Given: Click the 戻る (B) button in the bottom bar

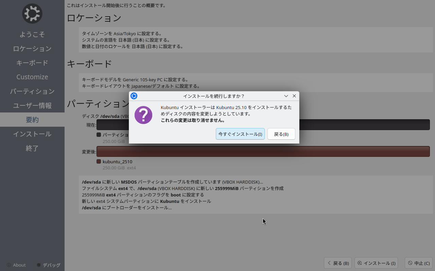Looking at the screenshot, I should 338,263.
